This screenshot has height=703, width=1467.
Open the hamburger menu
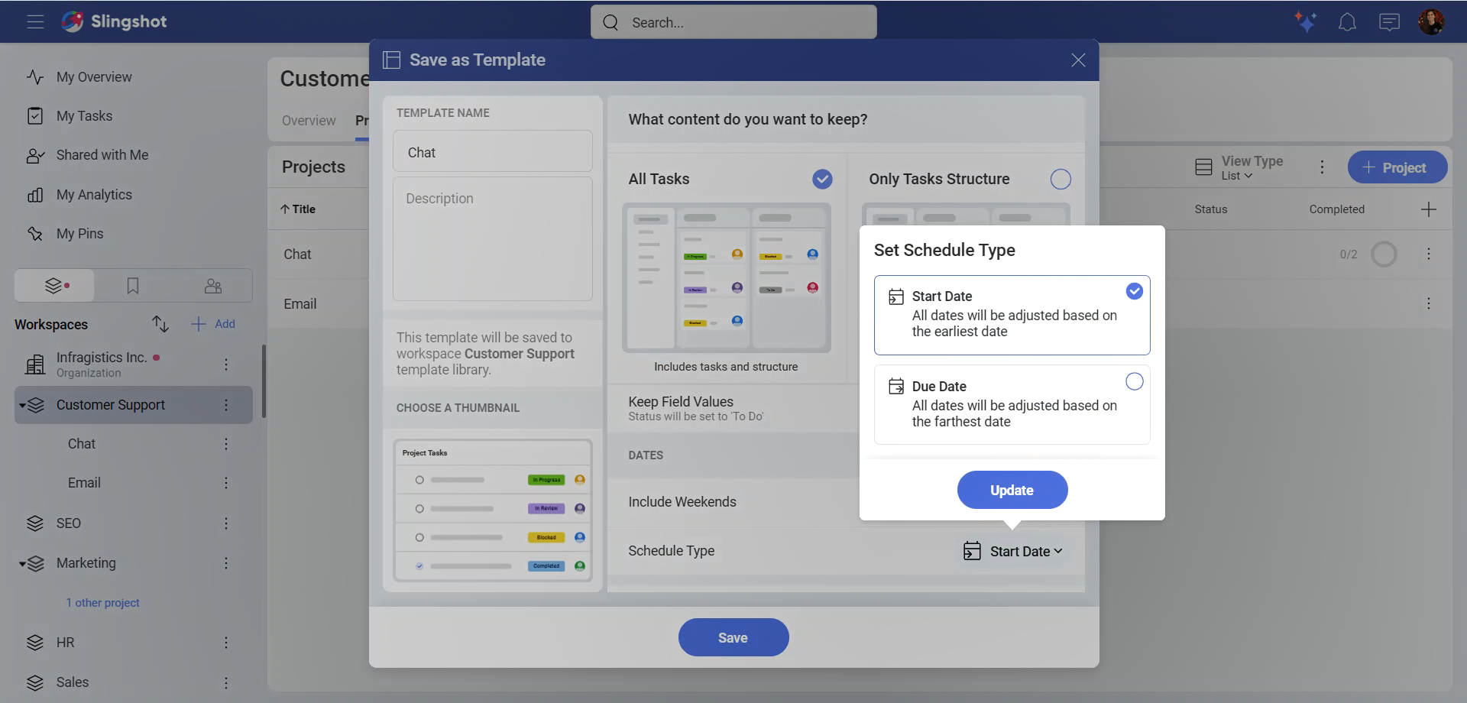click(x=35, y=21)
